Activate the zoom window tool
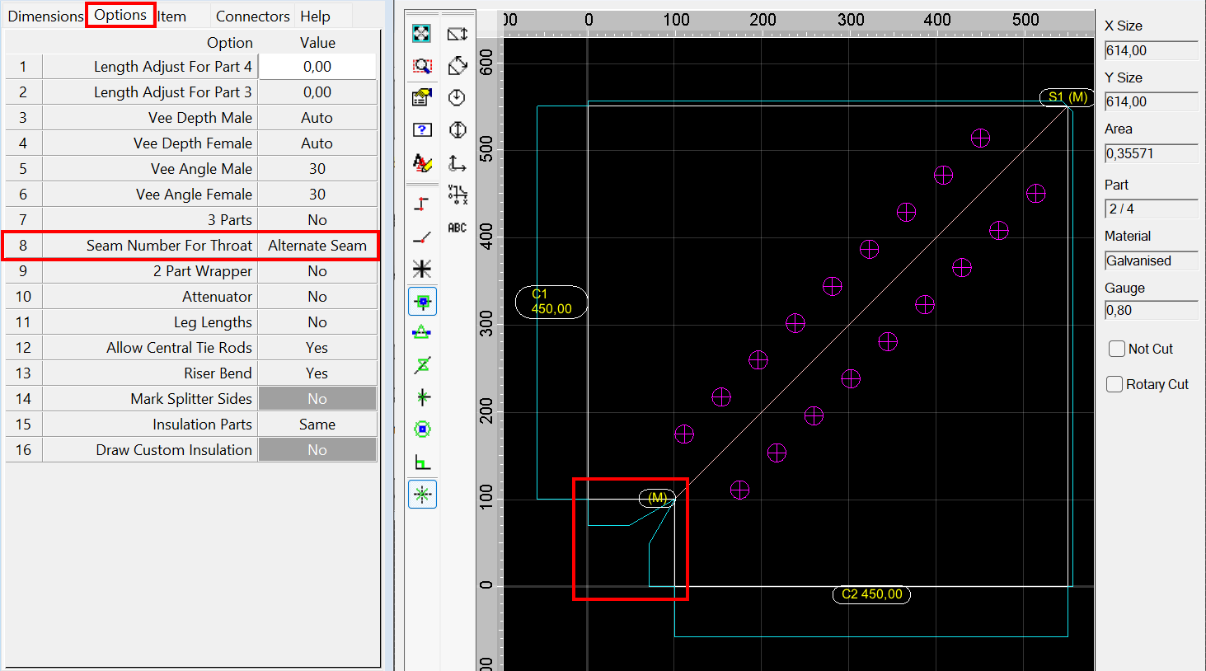The width and height of the screenshot is (1206, 671). click(422, 65)
